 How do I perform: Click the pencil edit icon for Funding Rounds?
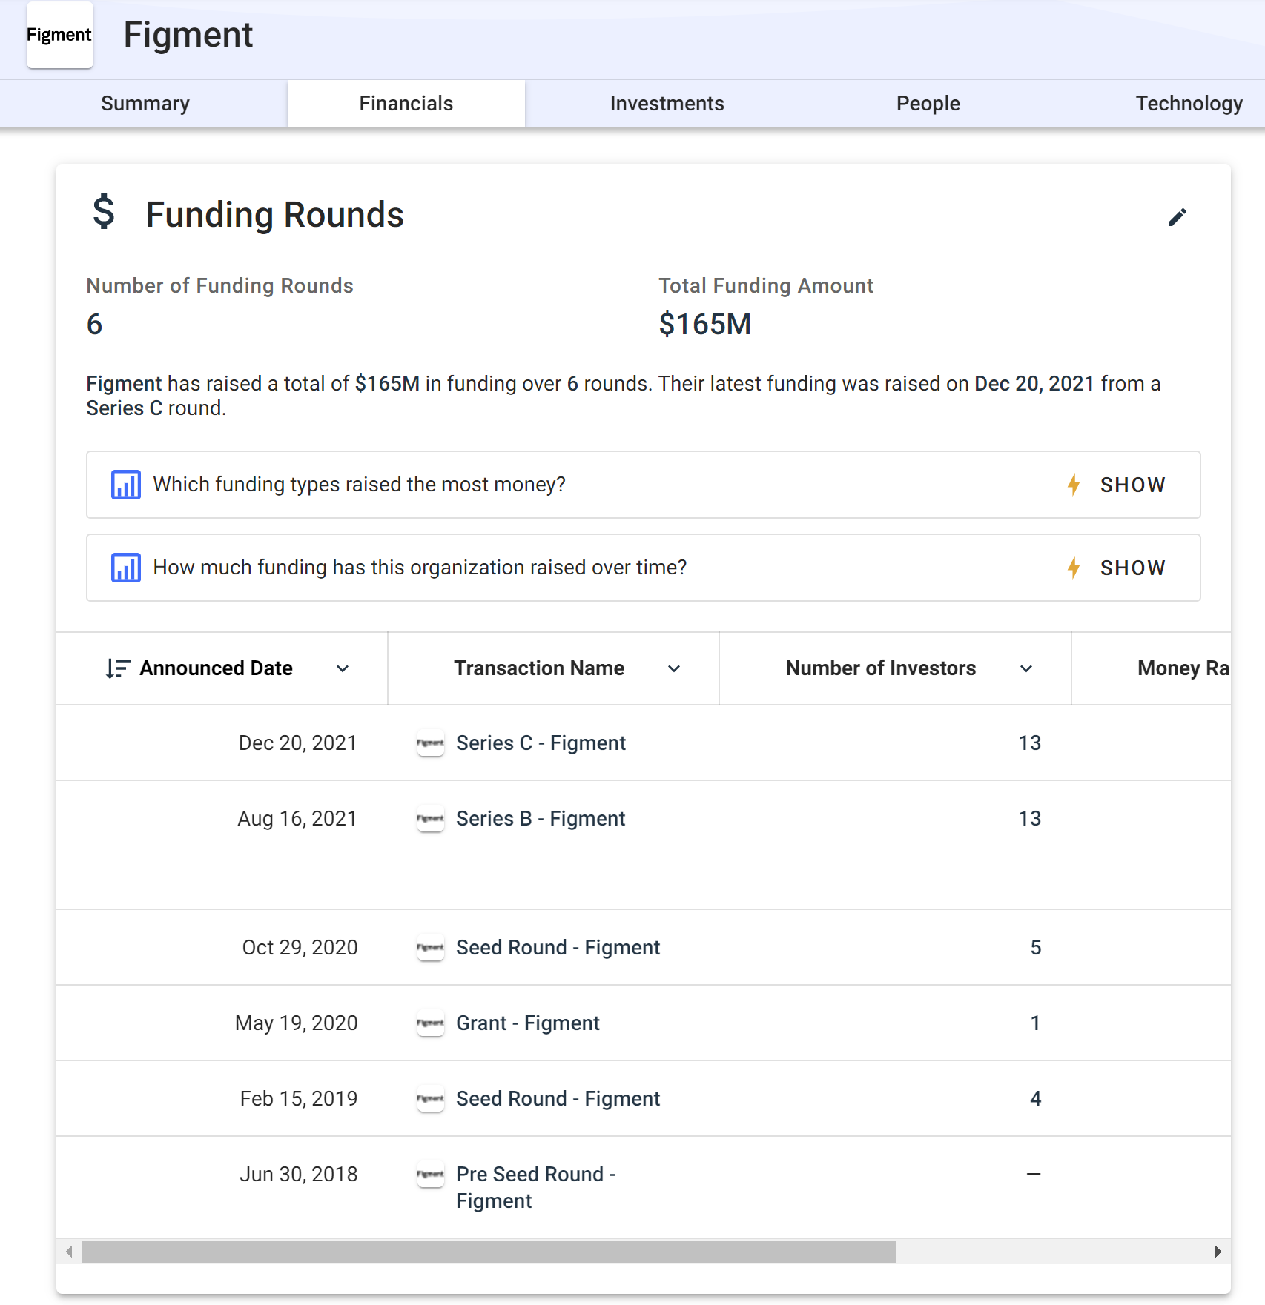point(1178,217)
